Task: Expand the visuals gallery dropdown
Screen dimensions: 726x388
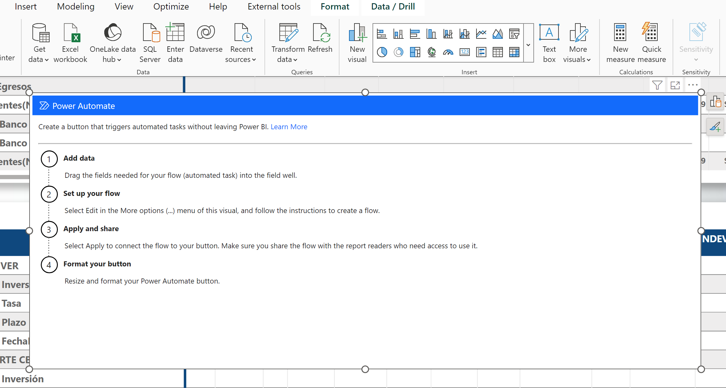Action: coord(528,45)
